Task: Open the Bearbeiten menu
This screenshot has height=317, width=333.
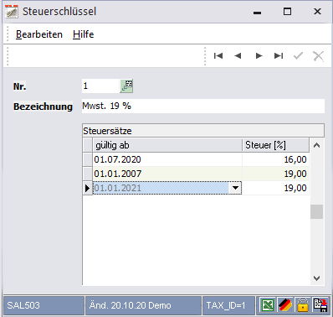Action: pyautogui.click(x=39, y=34)
